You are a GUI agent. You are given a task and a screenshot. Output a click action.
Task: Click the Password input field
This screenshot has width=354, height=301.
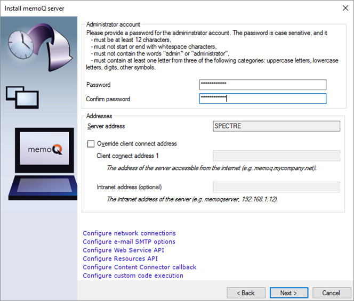262,85
